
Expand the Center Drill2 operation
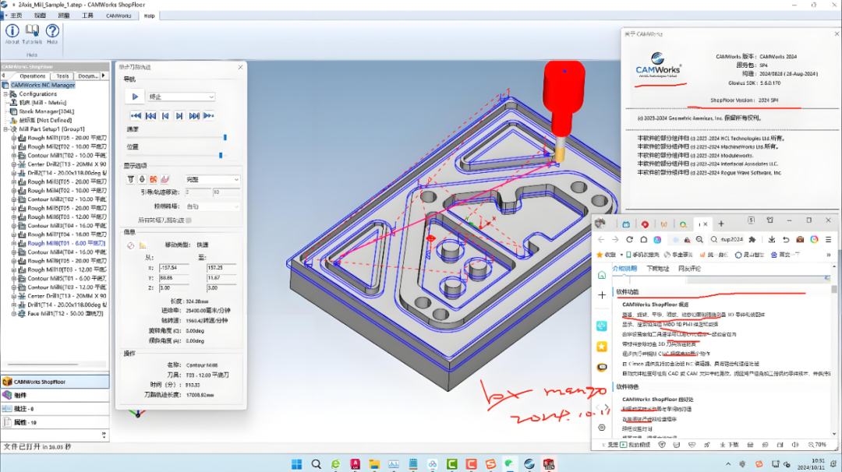click(x=14, y=164)
